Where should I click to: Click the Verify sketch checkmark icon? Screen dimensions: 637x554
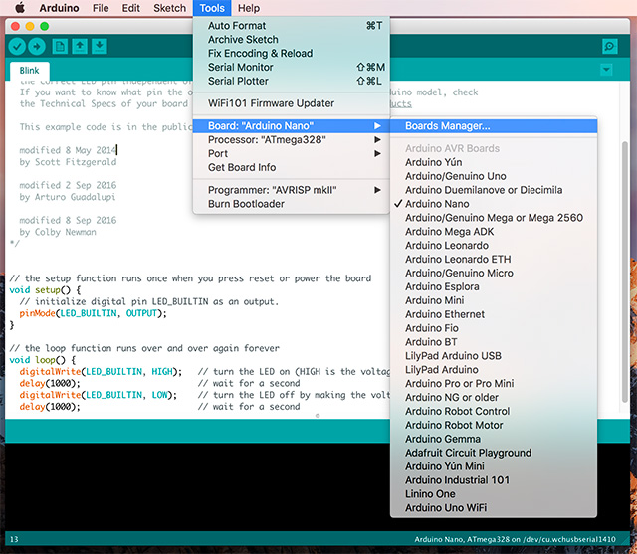(x=17, y=46)
